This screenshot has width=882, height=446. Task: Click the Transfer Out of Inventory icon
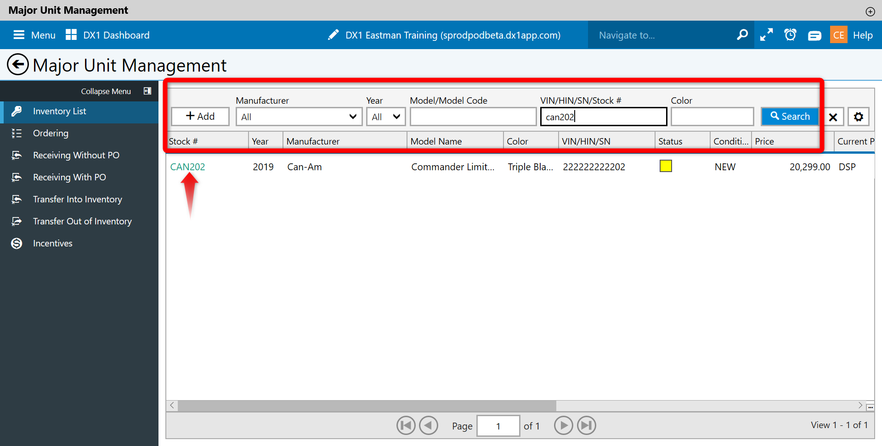pyautogui.click(x=17, y=221)
